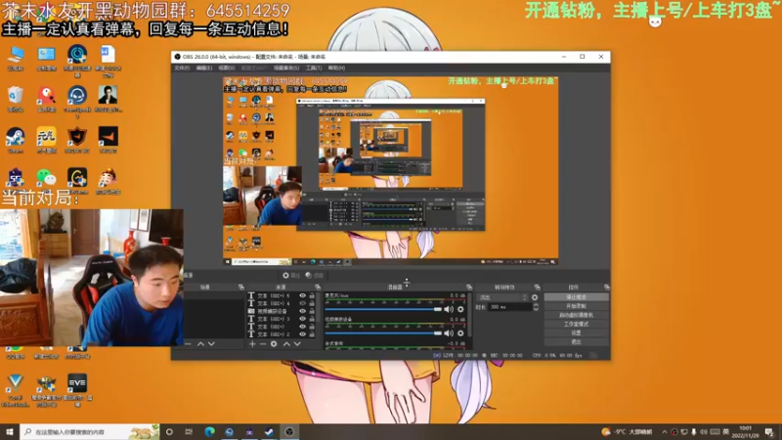Image resolution: width=782 pixels, height=440 pixels.
Task: Open OBS Settings button in controls
Action: [x=576, y=332]
